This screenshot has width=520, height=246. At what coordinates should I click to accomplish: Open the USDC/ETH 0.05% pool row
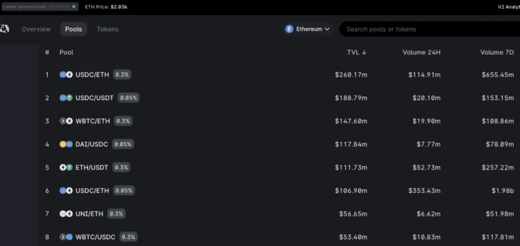280,190
